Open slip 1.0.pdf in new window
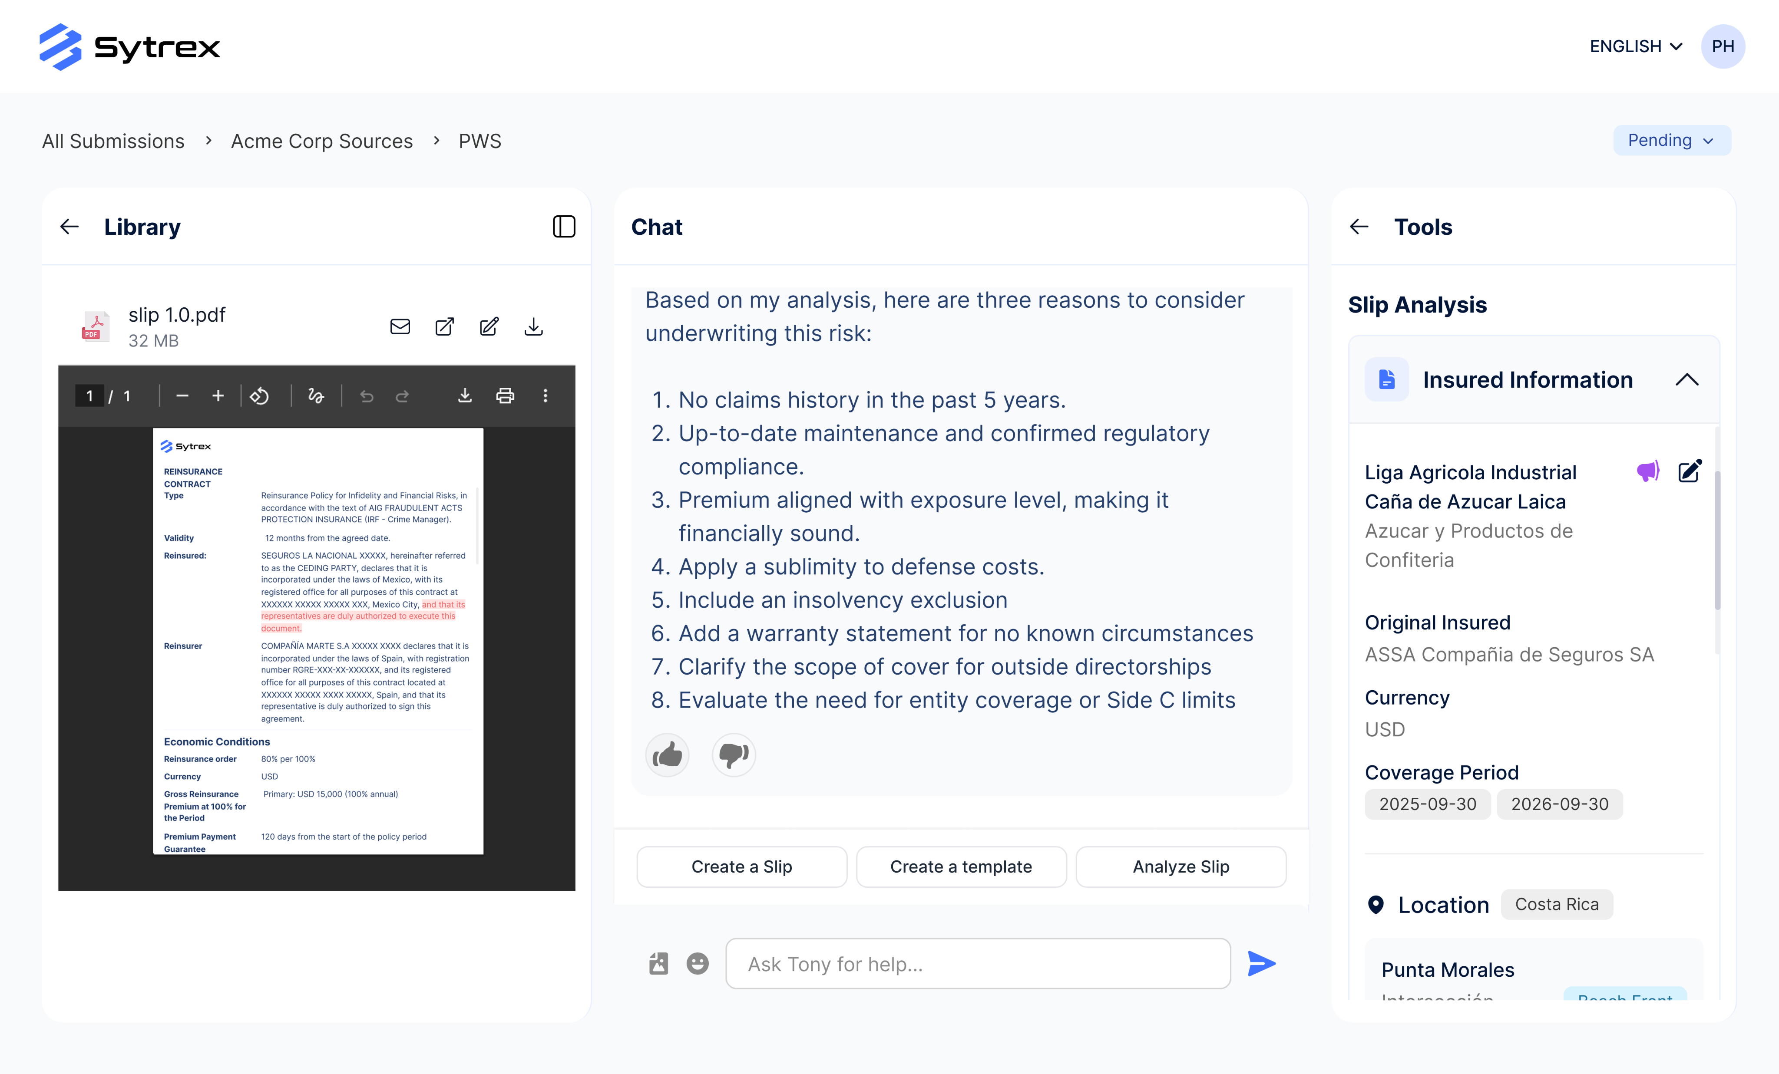1779x1074 pixels. [x=445, y=327]
